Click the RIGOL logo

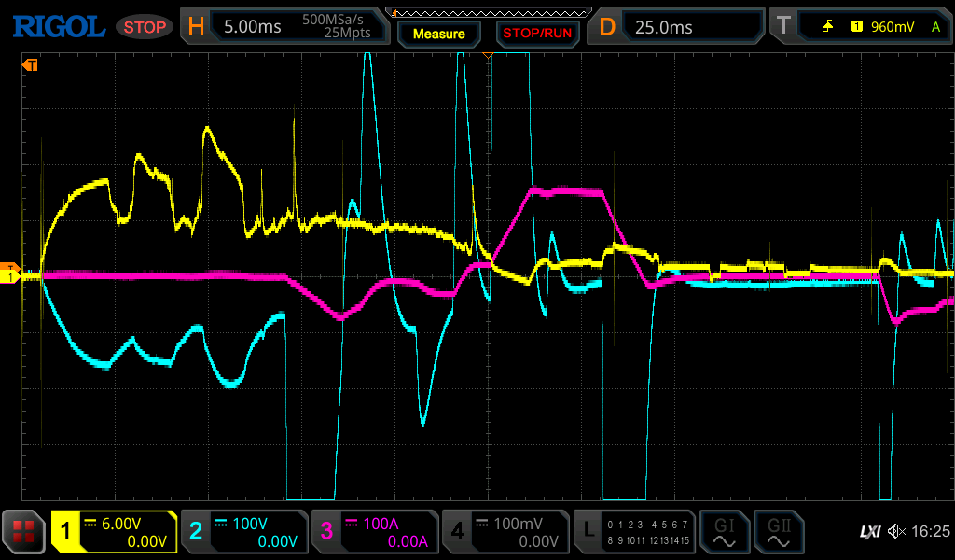58,26
